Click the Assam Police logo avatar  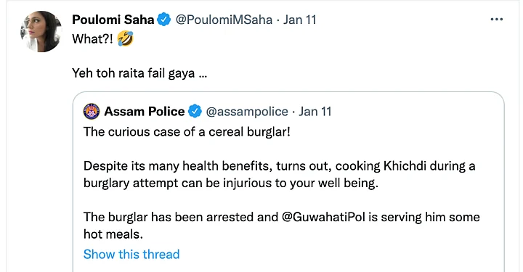click(x=92, y=111)
